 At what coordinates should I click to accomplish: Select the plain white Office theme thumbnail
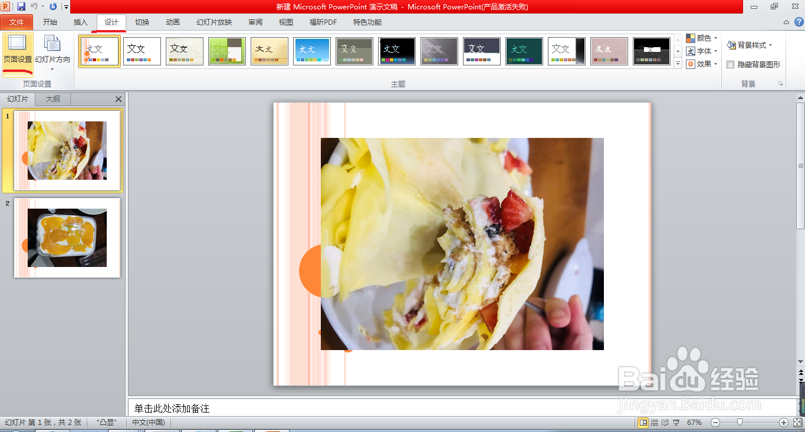pyautogui.click(x=142, y=51)
